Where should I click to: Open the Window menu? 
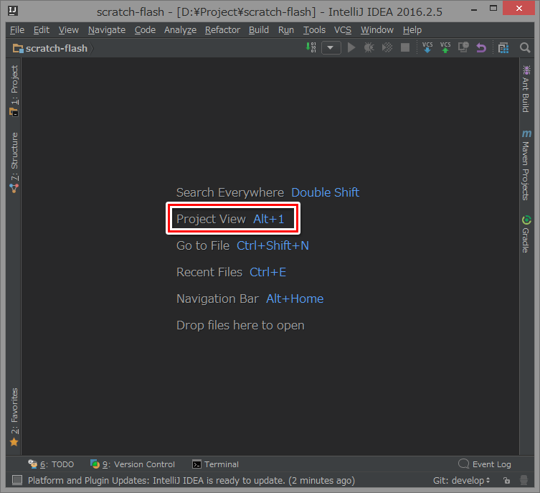pos(377,30)
